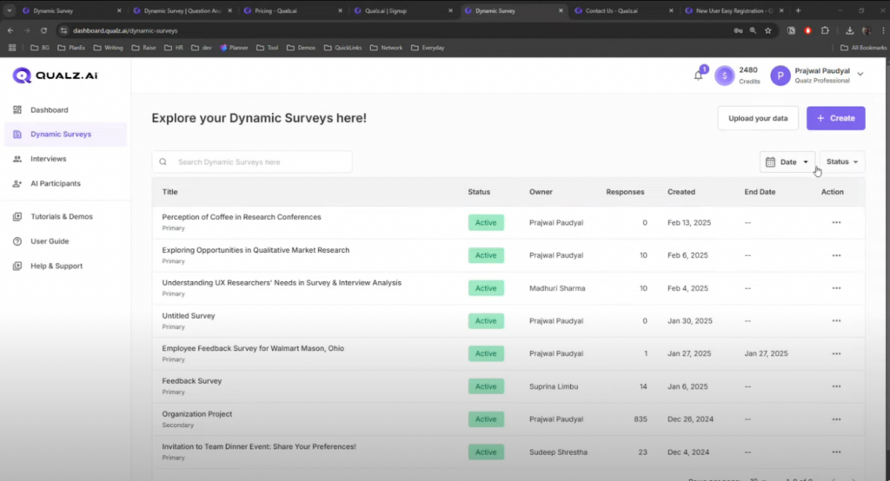Click the credits coin icon
Viewport: 890px width, 481px height.
pos(724,76)
